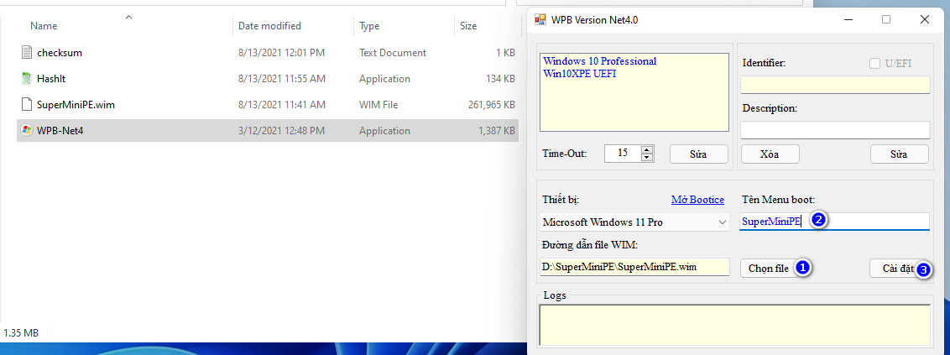
Task: Enable the U/EFI checkbox
Action: coord(874,64)
